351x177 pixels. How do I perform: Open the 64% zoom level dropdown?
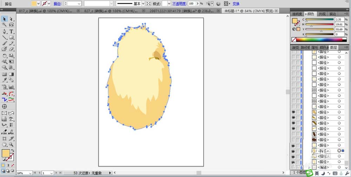[30, 173]
